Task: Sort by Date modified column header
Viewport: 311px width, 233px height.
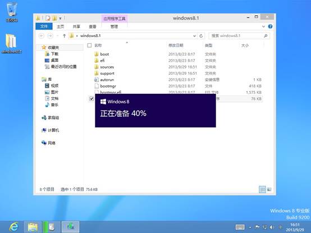Action: [x=176, y=45]
